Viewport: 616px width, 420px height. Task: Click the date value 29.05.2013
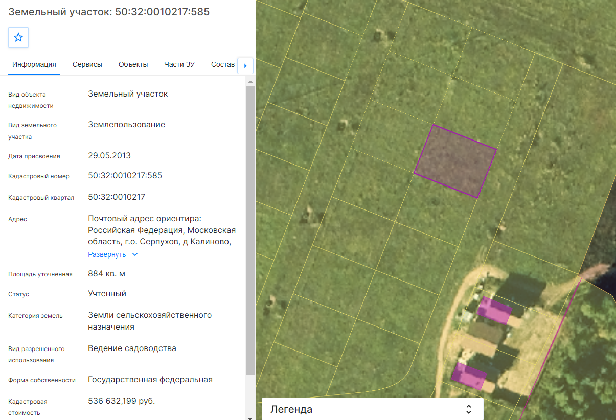pyautogui.click(x=109, y=156)
